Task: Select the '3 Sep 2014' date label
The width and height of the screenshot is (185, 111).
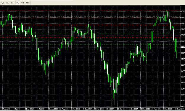Action: pos(76,109)
